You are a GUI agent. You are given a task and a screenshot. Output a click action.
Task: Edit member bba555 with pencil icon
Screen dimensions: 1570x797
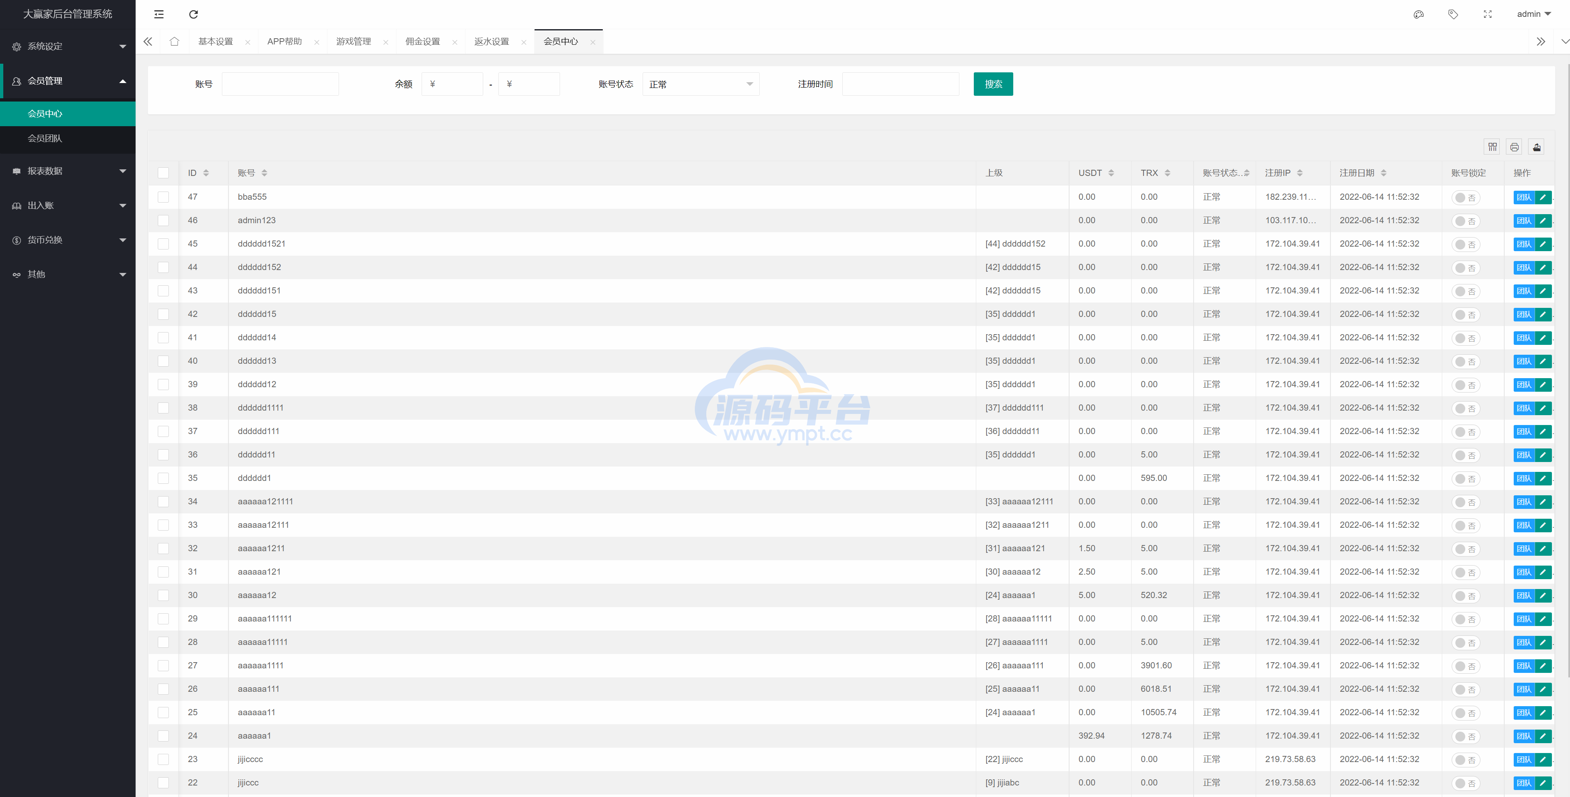pyautogui.click(x=1542, y=197)
